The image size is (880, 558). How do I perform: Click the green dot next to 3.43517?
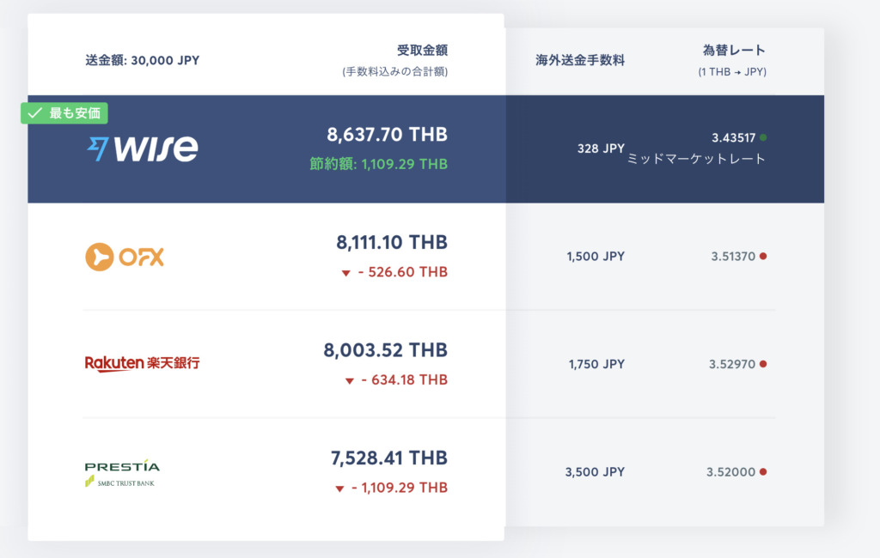(763, 137)
